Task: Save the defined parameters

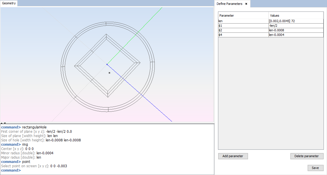Action: (x=315, y=168)
